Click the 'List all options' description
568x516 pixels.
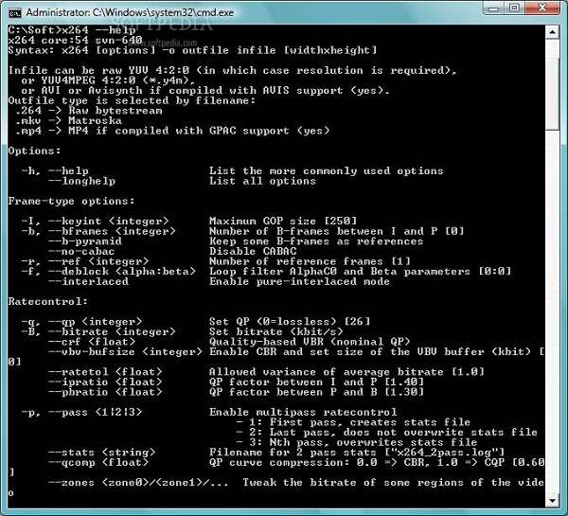click(x=262, y=181)
